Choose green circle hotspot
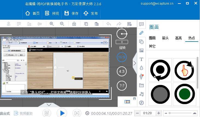Viewport: 200px width, 117px height. [184, 94]
